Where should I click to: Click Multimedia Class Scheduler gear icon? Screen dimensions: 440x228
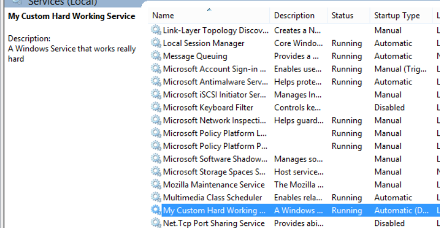point(156,198)
